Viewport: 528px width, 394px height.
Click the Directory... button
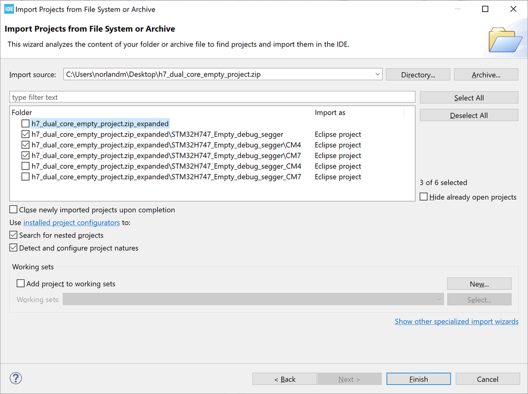[x=418, y=74]
